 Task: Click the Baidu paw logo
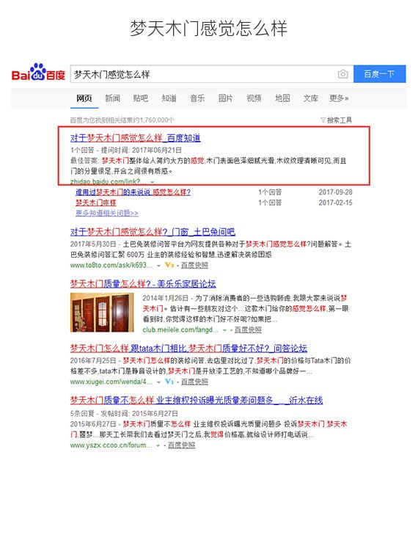[x=38, y=72]
